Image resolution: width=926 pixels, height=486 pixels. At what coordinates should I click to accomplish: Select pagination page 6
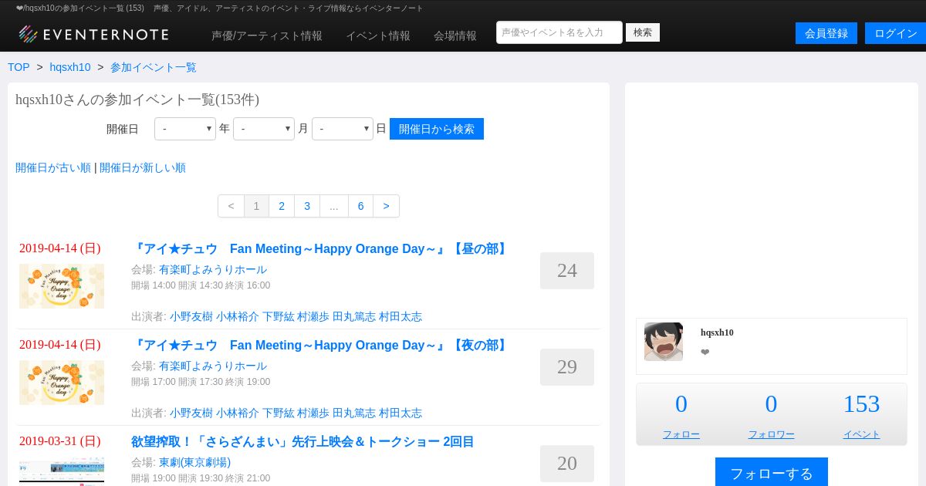coord(361,206)
